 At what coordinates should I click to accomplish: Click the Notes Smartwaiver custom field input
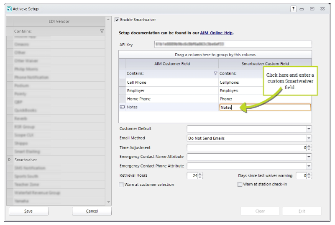pos(265,107)
